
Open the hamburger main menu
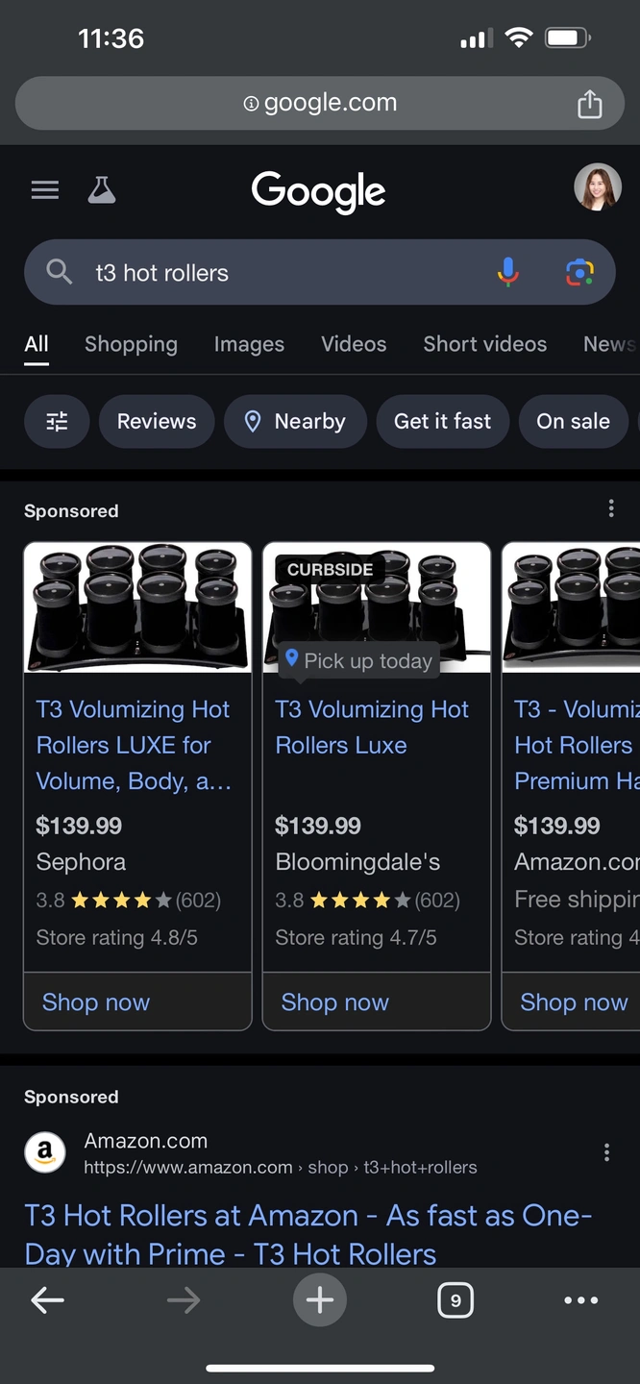click(x=45, y=190)
